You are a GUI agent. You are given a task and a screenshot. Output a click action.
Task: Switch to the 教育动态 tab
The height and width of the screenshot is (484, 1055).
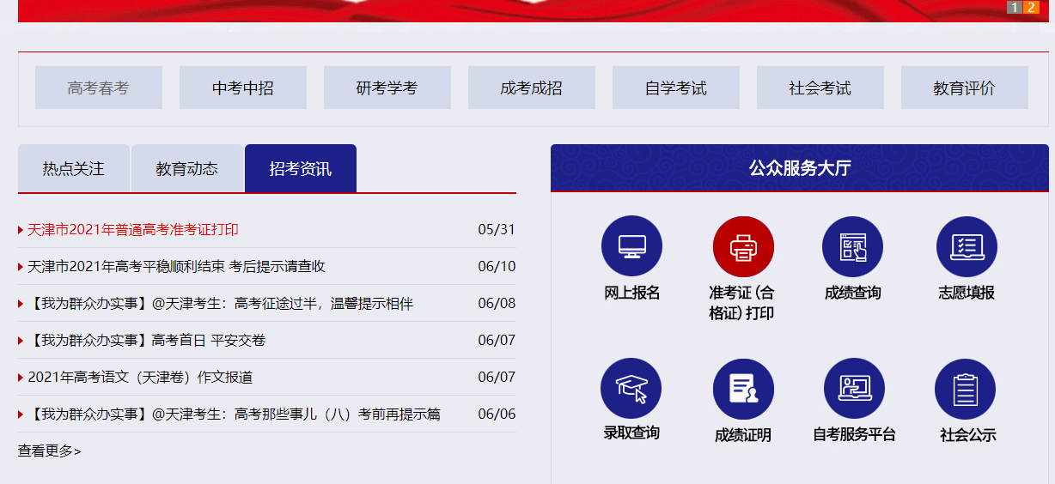point(187,169)
